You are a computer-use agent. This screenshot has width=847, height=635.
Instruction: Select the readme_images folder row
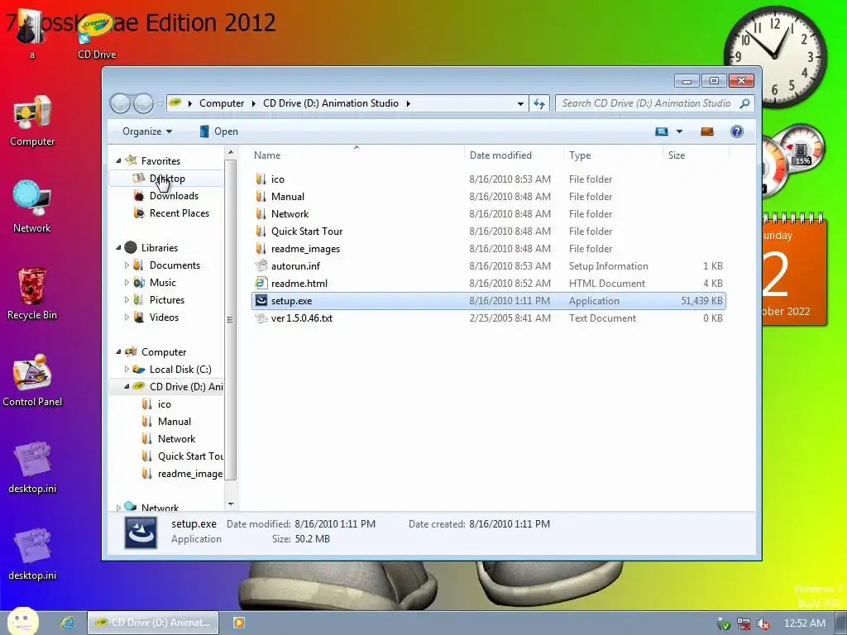coord(488,248)
